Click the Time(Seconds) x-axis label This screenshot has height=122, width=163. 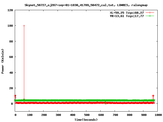(x=86, y=120)
